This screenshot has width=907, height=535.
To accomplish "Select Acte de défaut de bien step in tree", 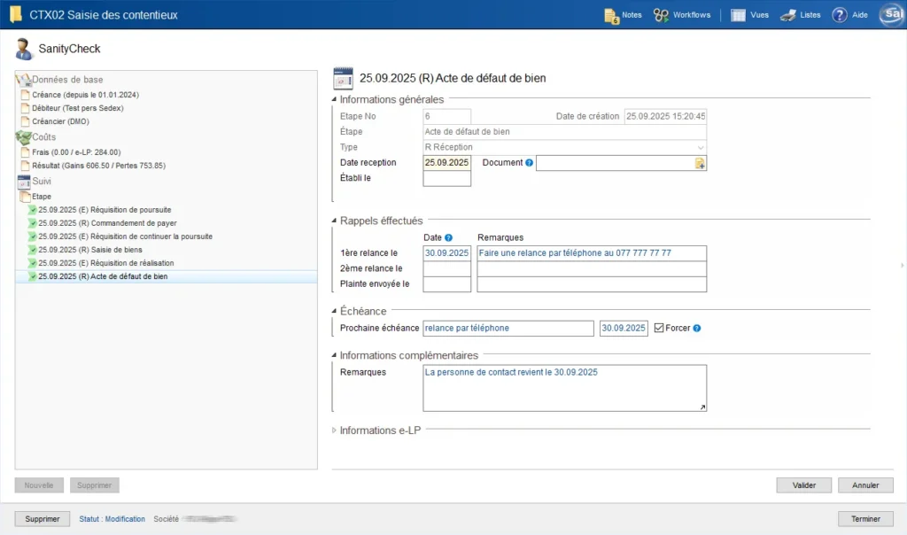I will 103,276.
